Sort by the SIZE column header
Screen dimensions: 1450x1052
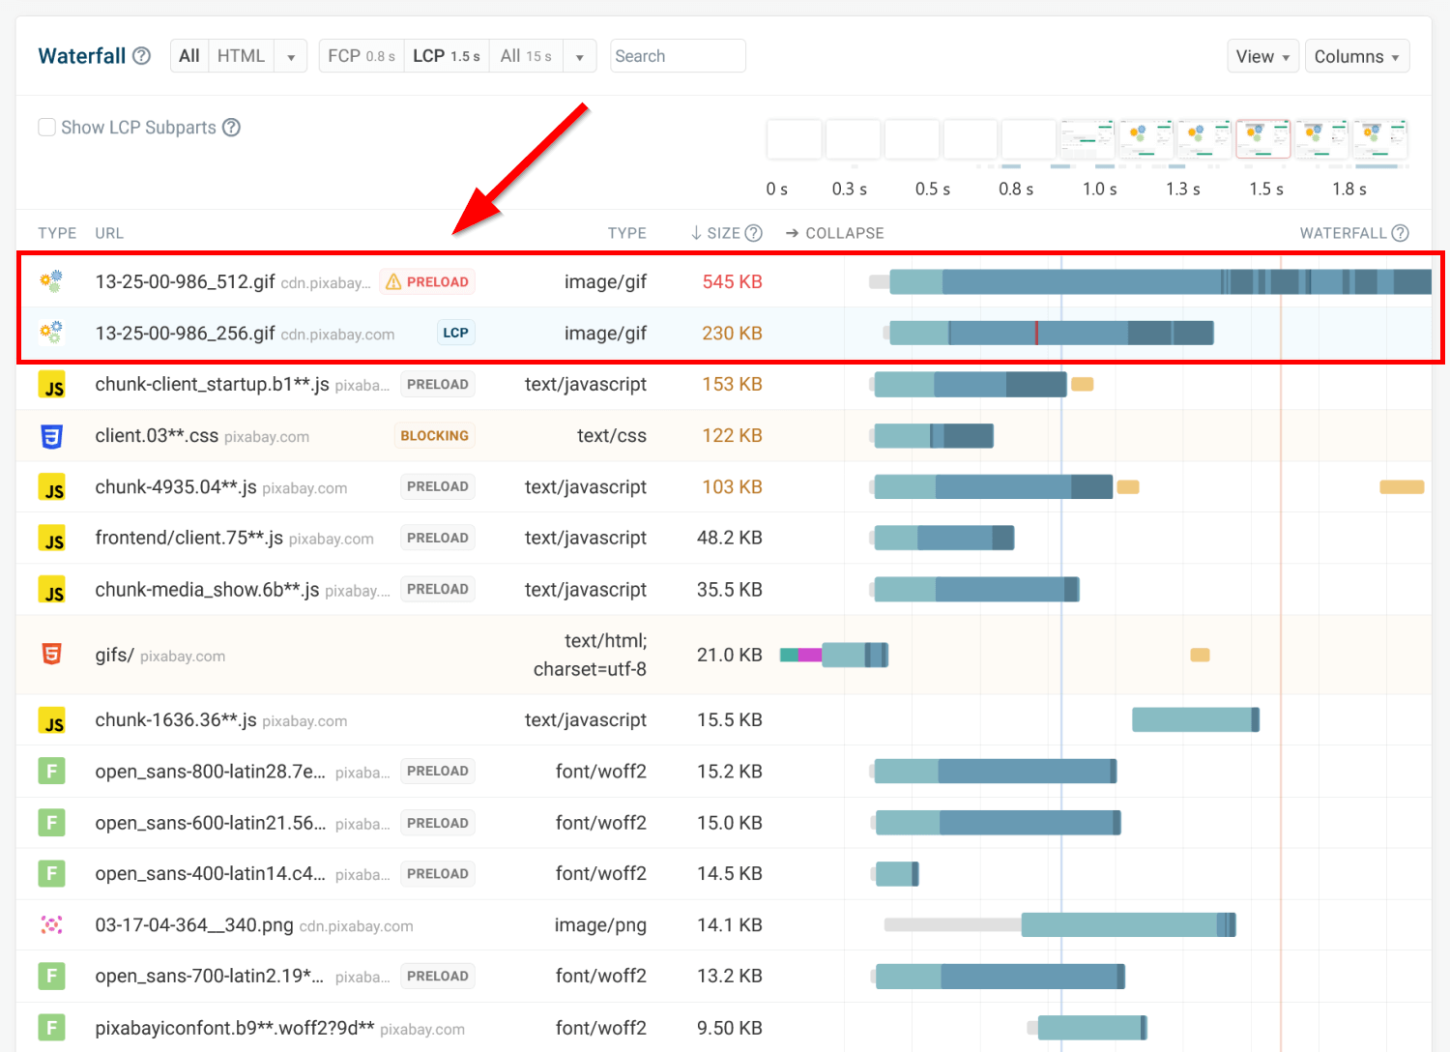(x=722, y=233)
